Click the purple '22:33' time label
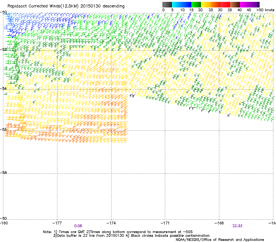 pyautogui.click(x=237, y=226)
